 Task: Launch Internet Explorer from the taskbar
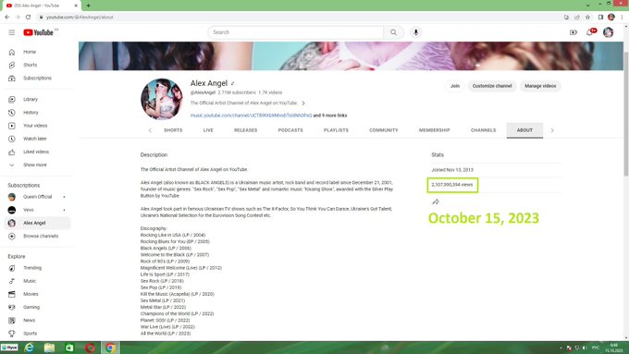(30, 348)
